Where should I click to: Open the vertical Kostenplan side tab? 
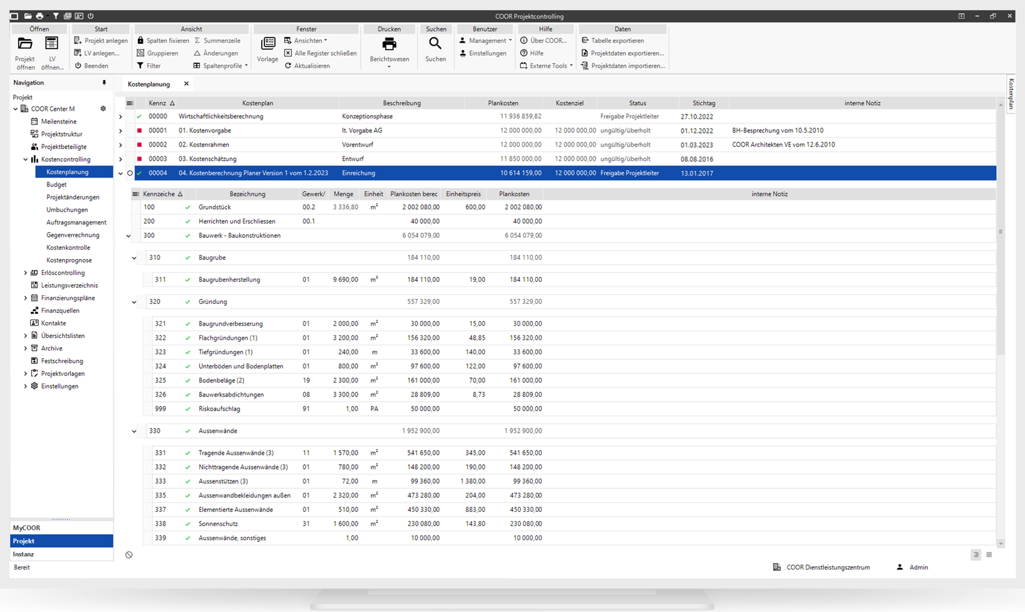[1011, 94]
